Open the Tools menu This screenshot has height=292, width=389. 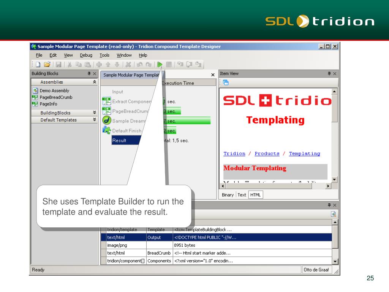coord(104,55)
